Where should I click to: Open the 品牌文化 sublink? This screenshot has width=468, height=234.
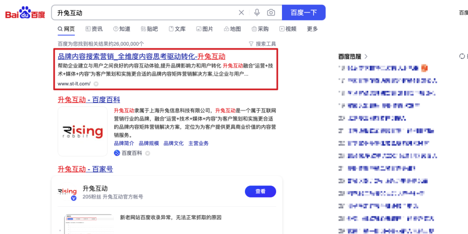click(x=173, y=143)
